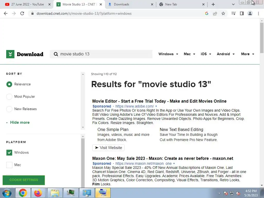Click the Platform panel scrollbar thumb
264x198 pixels.
coord(83,163)
